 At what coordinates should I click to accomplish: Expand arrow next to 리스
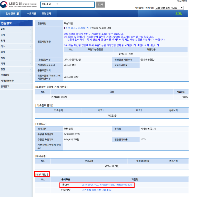(x=30, y=46)
